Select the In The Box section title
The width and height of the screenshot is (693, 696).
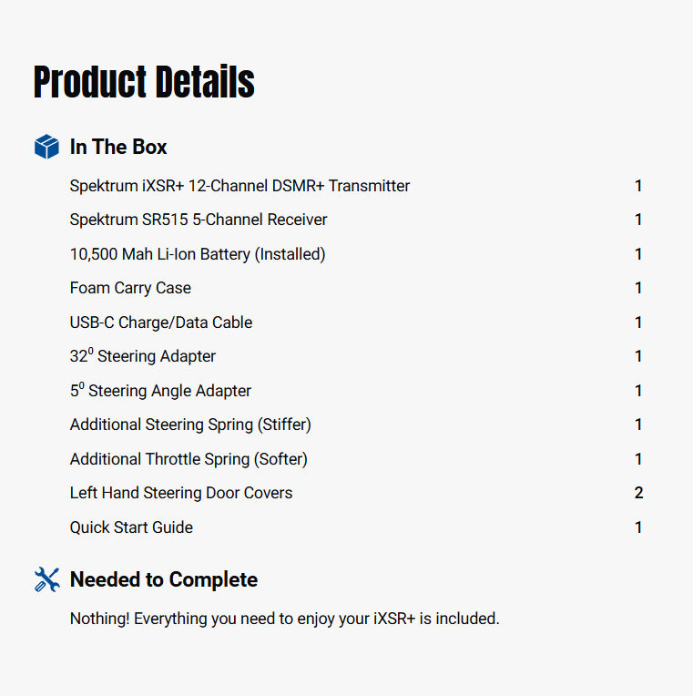pyautogui.click(x=118, y=147)
